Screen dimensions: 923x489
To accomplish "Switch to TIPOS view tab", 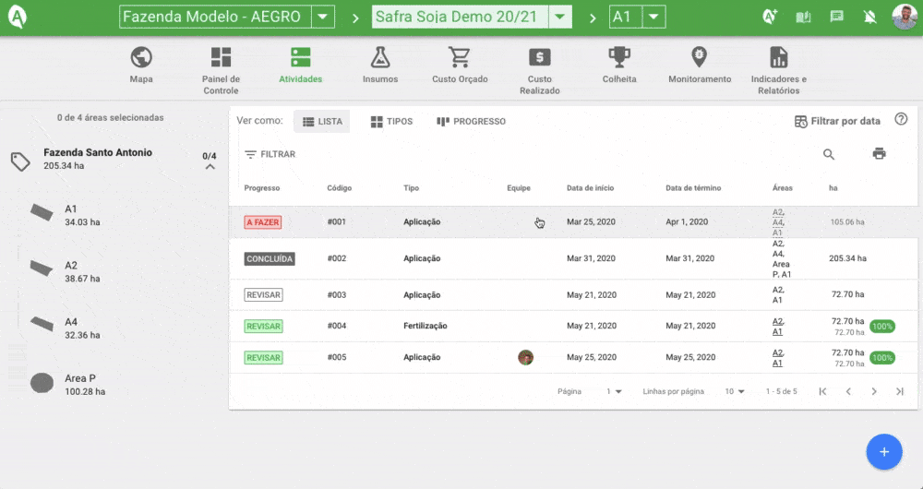I will (x=391, y=122).
